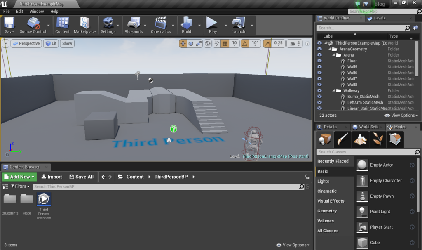Select the scale gizmo tool
This screenshot has width=422, height=250.
coord(199,43)
